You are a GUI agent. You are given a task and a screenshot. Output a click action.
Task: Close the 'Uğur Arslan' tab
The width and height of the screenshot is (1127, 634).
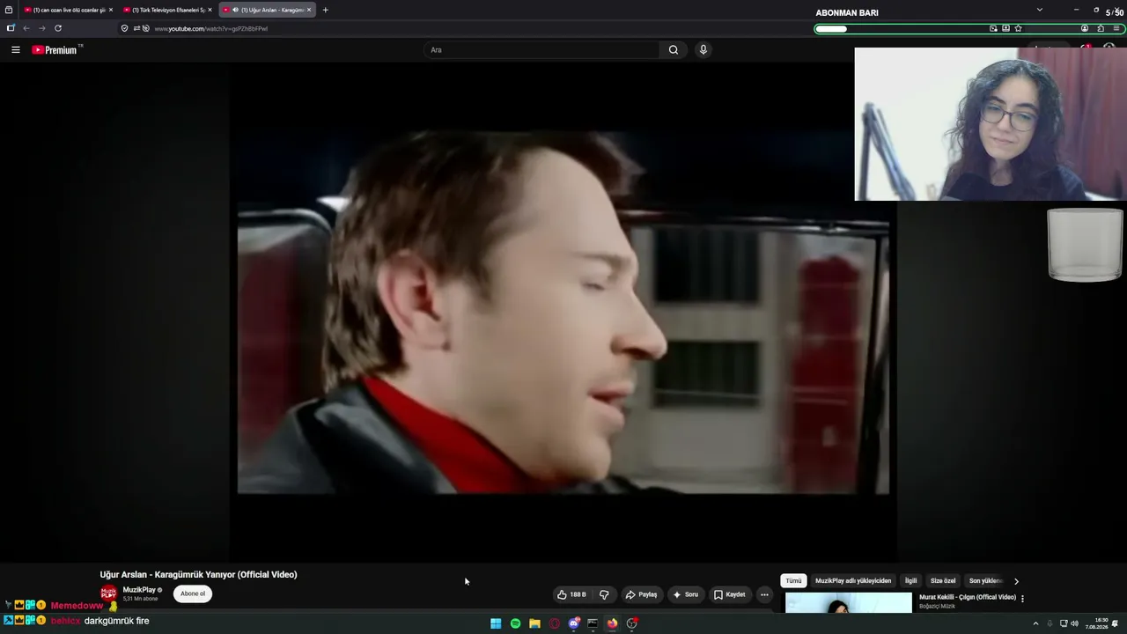pyautogui.click(x=309, y=10)
